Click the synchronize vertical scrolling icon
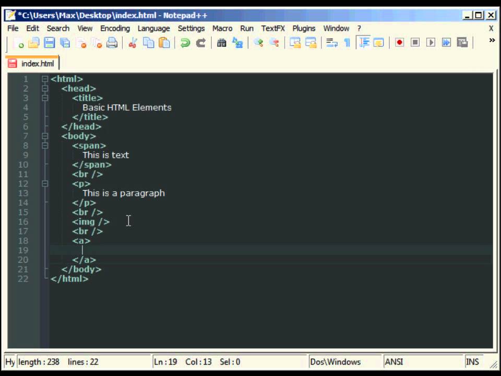The image size is (501, 376). point(295,43)
